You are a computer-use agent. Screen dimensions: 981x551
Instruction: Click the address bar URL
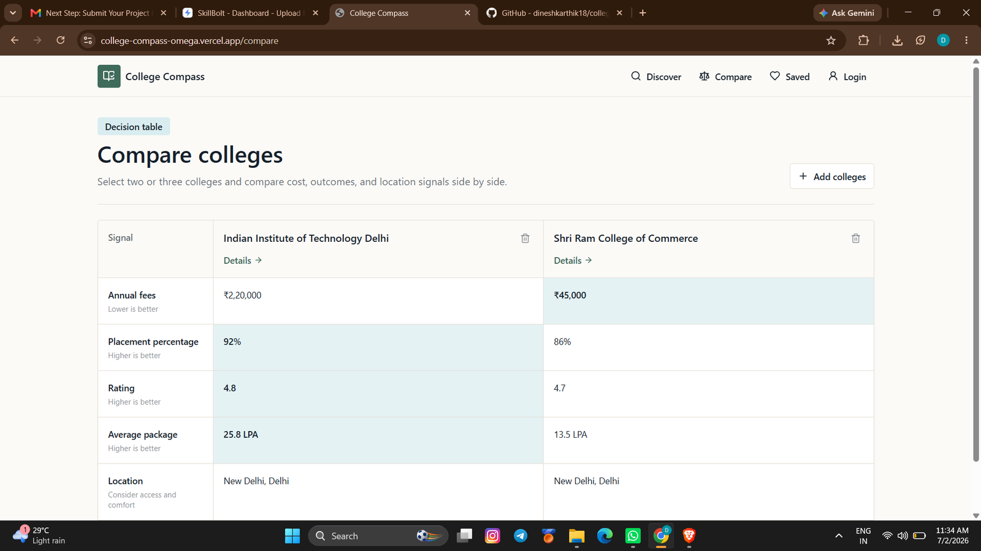tap(189, 40)
